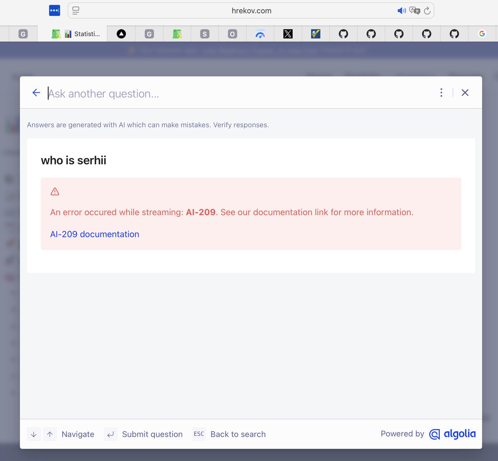Go back using the modal's left arrow

click(37, 93)
